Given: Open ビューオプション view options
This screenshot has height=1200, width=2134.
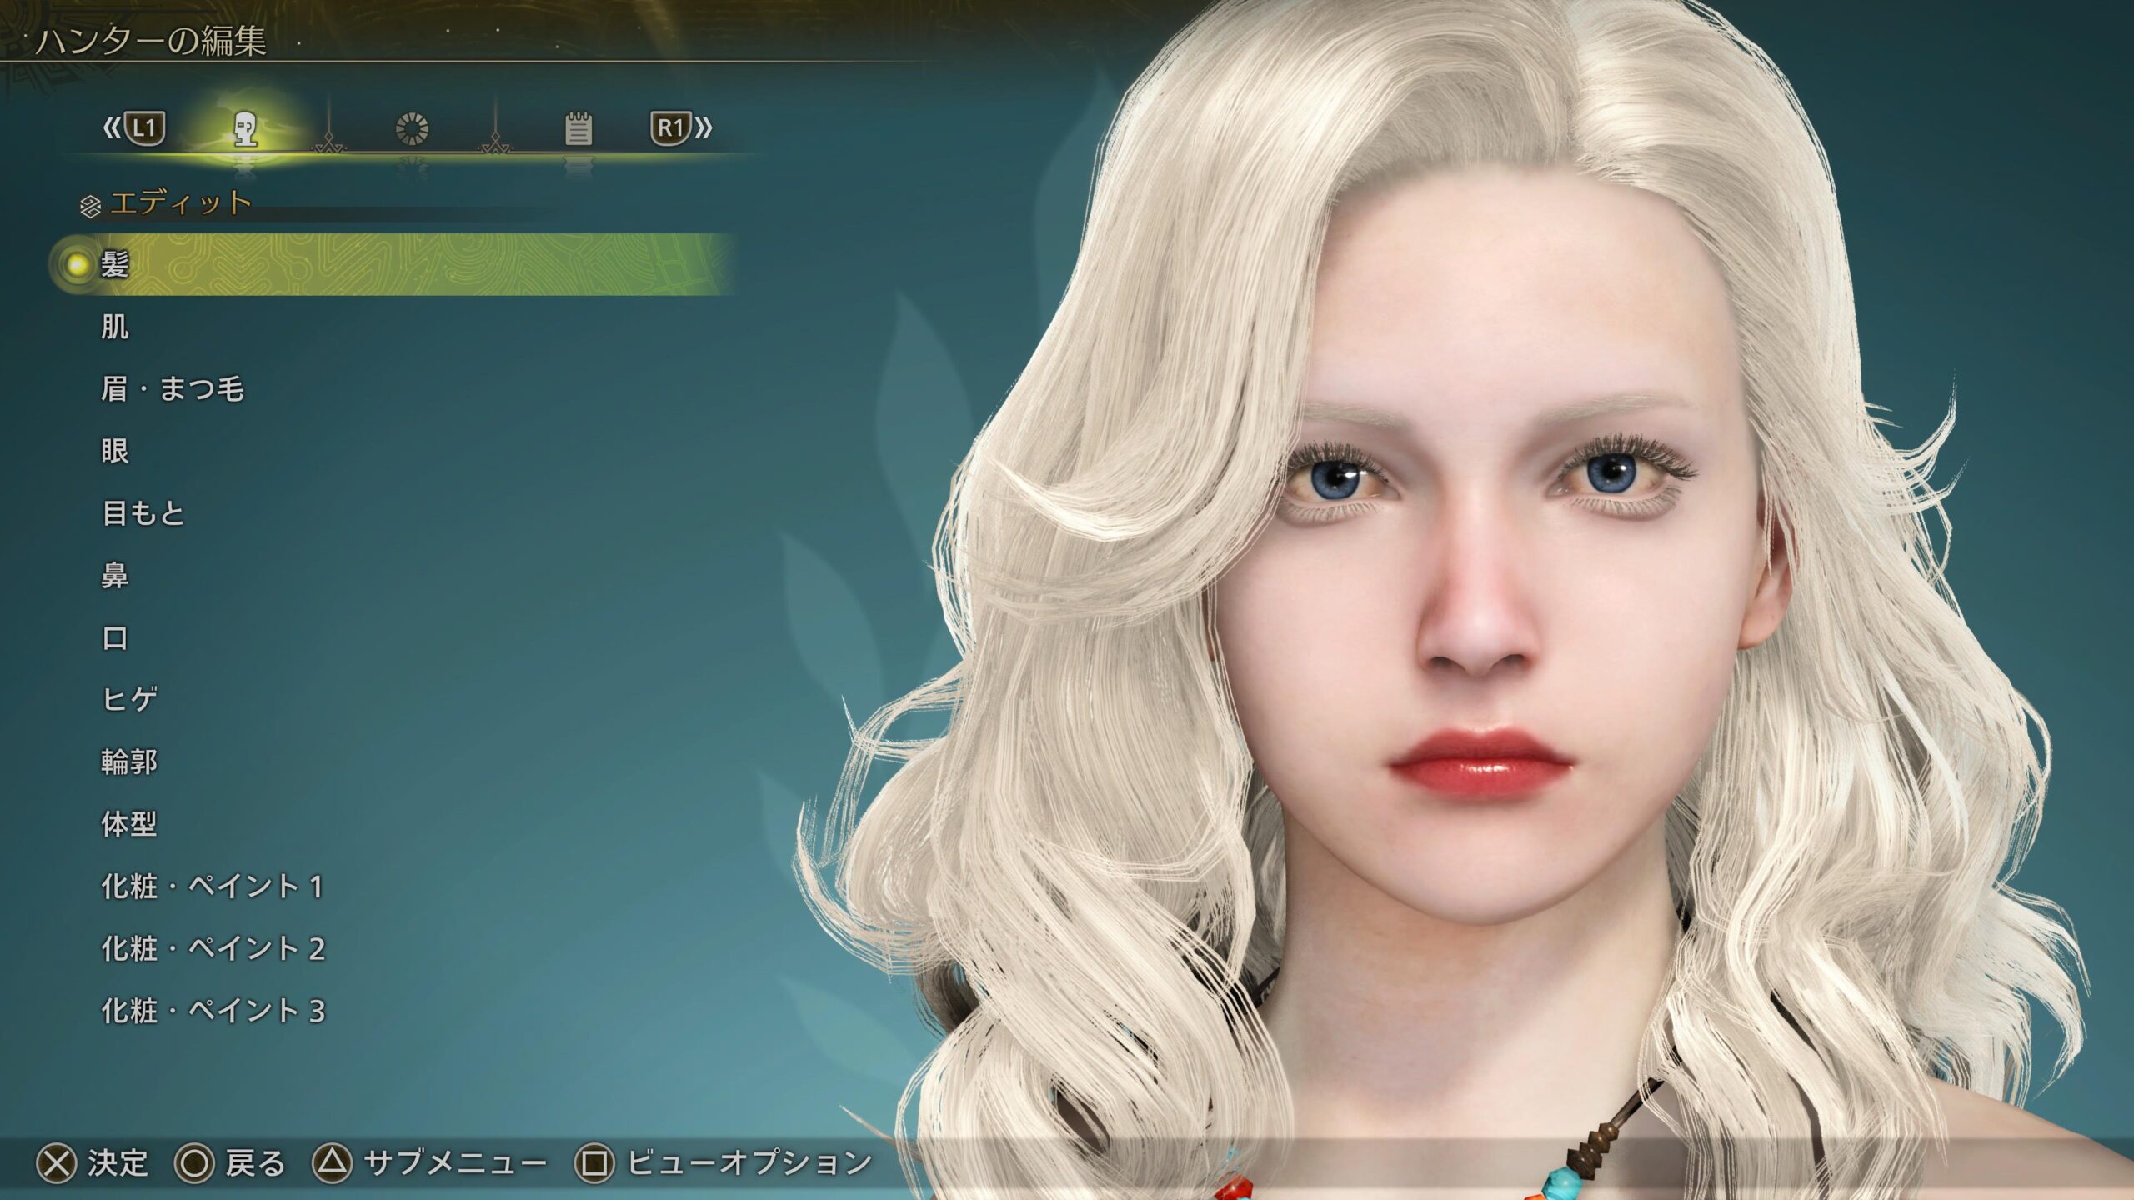Looking at the screenshot, I should pyautogui.click(x=749, y=1163).
